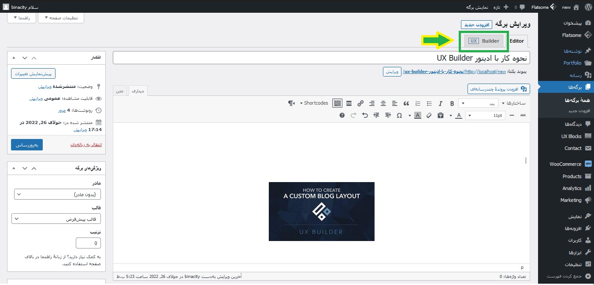Apply italic formatting from the toolbar
594x285 pixels.
(440, 103)
